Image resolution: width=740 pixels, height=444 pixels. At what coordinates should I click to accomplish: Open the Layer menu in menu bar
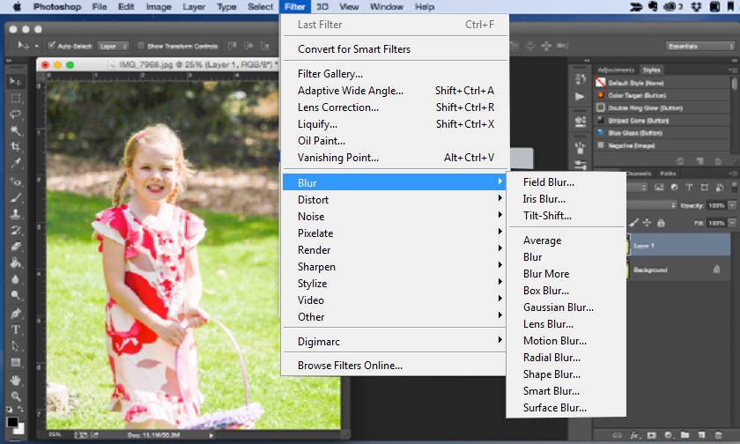pos(194,6)
